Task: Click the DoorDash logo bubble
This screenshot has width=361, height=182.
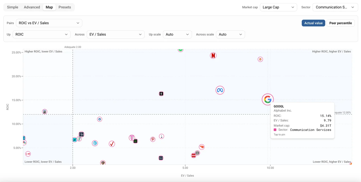Action: 202,147
